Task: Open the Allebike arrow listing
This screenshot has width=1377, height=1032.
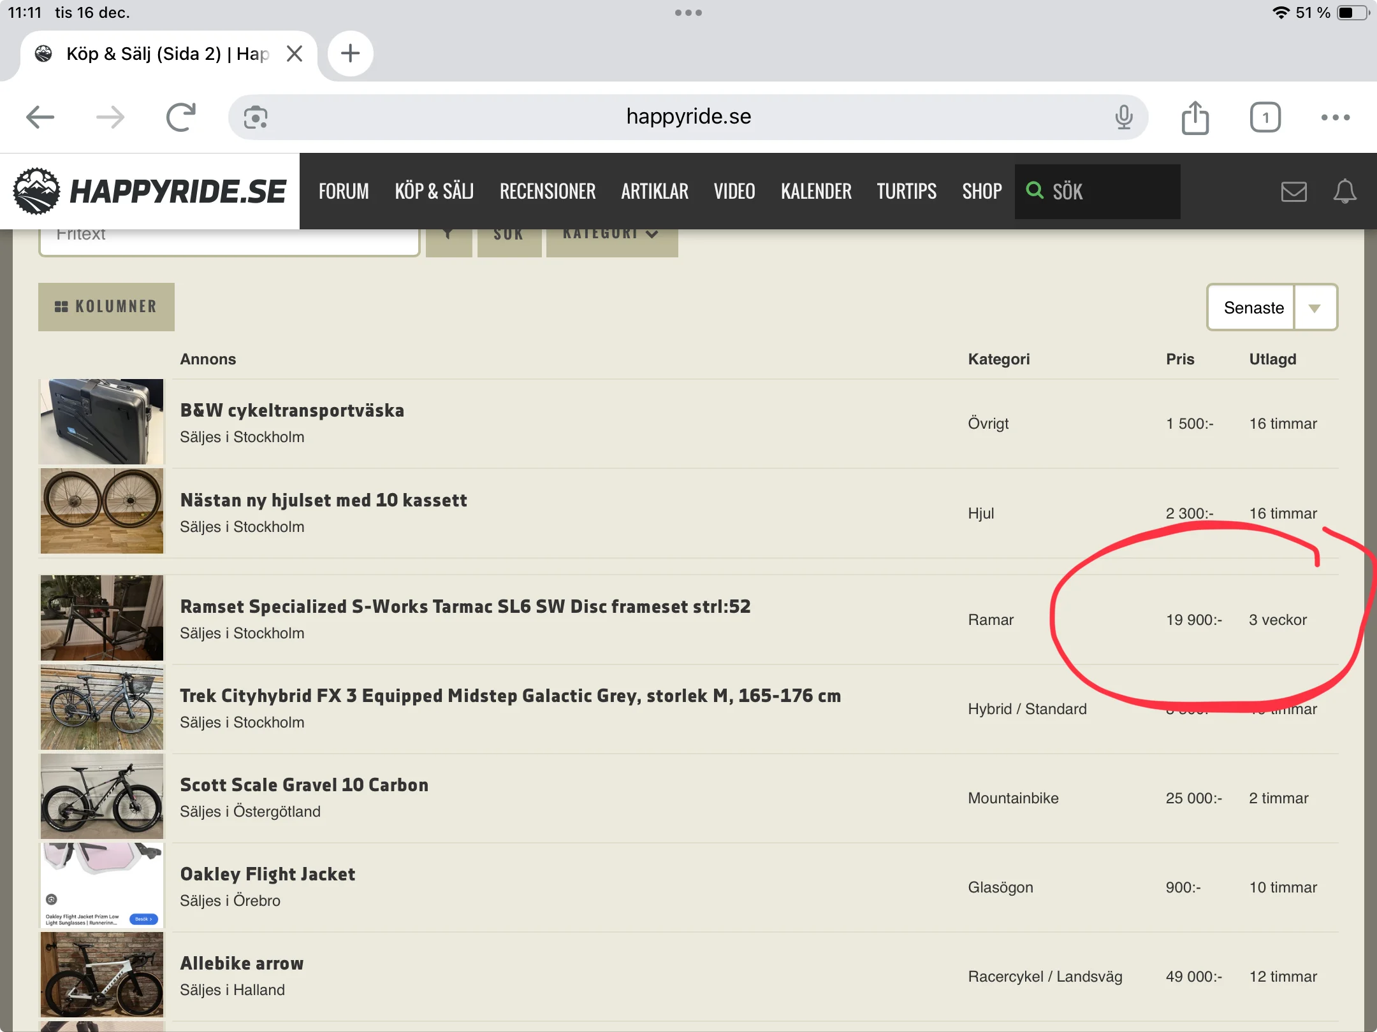Action: click(242, 963)
